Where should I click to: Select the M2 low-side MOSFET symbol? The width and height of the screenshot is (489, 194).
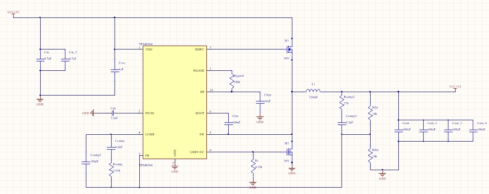pos(289,152)
